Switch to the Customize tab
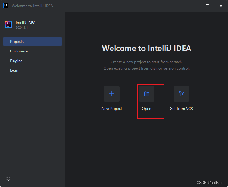 (33, 51)
